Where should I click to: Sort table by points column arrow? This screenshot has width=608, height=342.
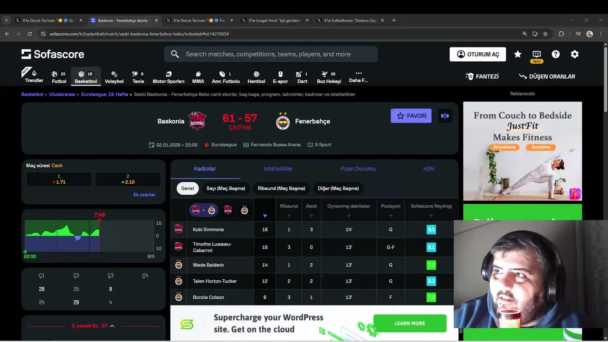(265, 216)
